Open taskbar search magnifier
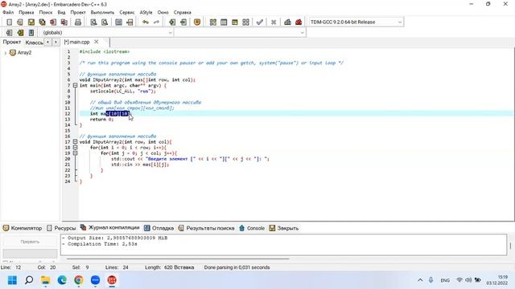Viewport: 515px width, 289px height. pyautogui.click(x=29, y=280)
